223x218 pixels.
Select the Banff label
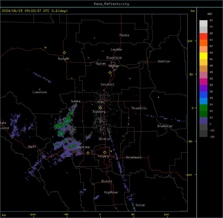pyautogui.click(x=32, y=147)
